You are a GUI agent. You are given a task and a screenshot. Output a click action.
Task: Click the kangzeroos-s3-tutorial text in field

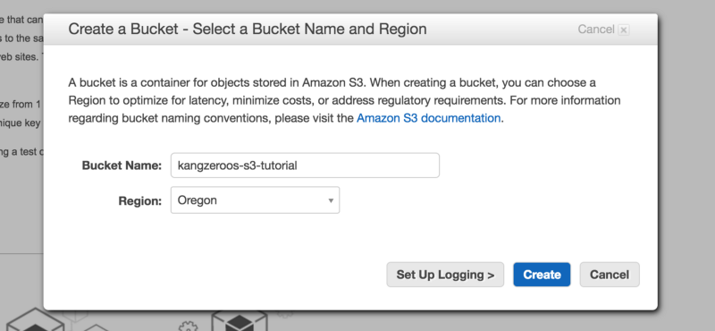pyautogui.click(x=237, y=165)
